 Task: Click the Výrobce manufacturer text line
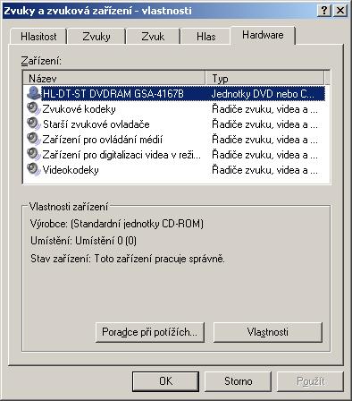click(x=117, y=224)
